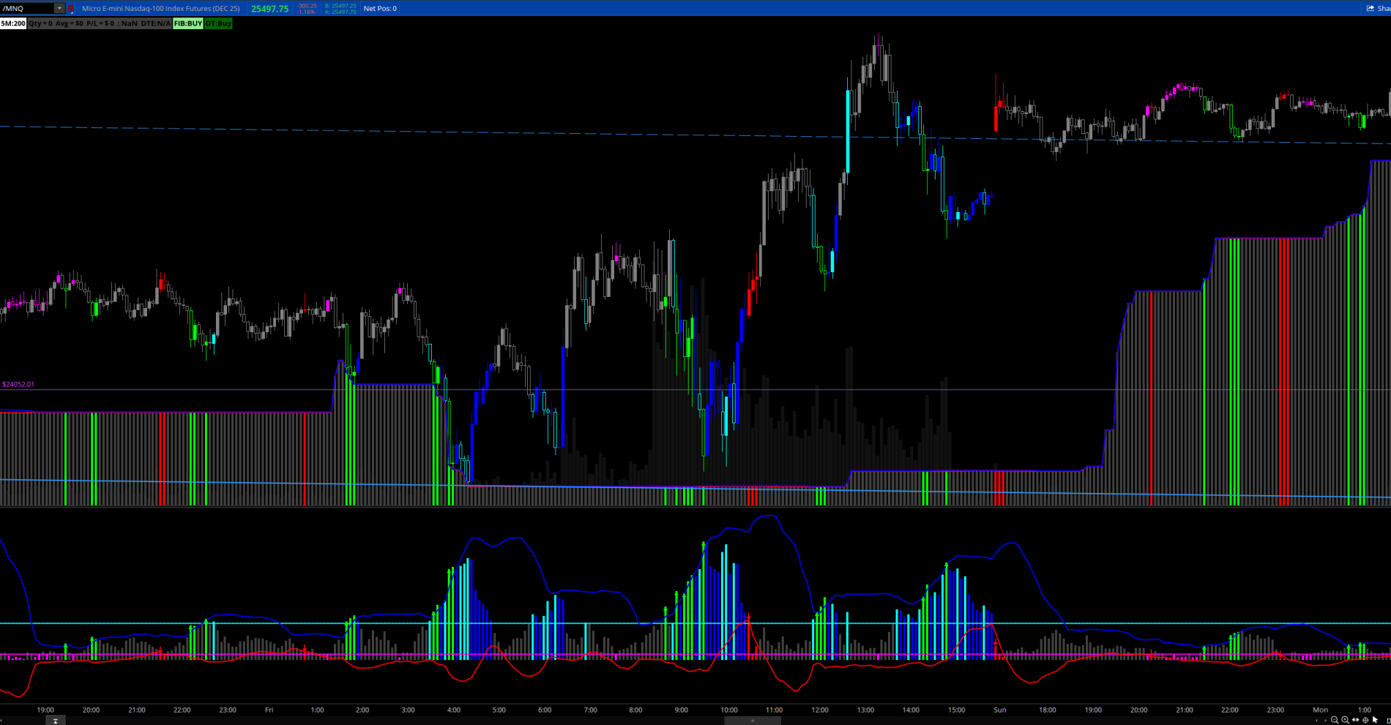
Task: Click the FIB:BUY signal label
Action: pos(188,23)
